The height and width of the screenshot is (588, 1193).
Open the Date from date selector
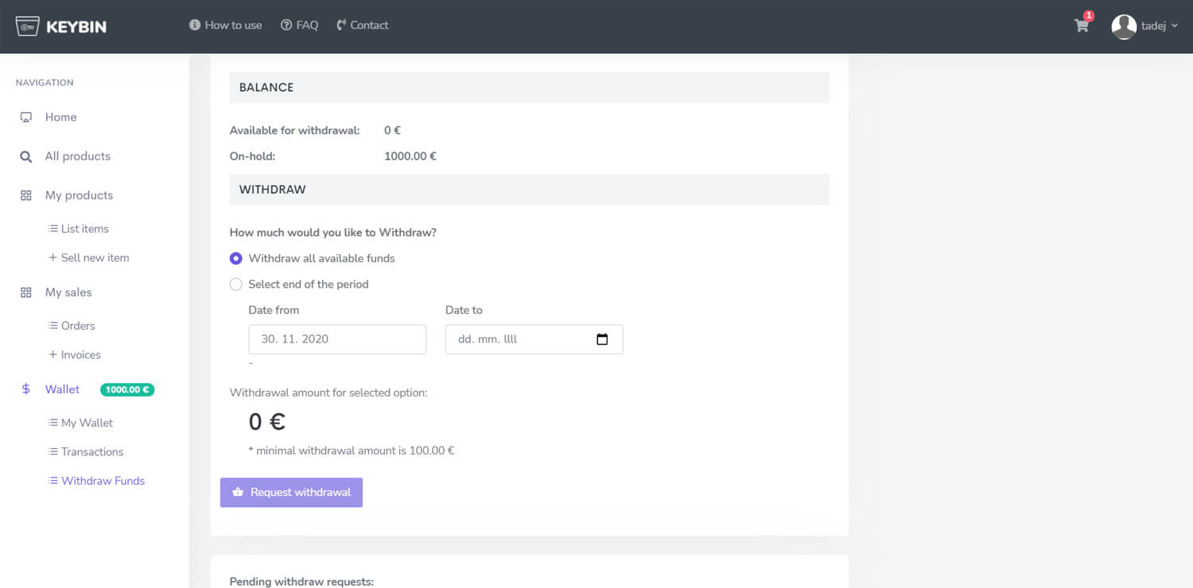(x=337, y=339)
